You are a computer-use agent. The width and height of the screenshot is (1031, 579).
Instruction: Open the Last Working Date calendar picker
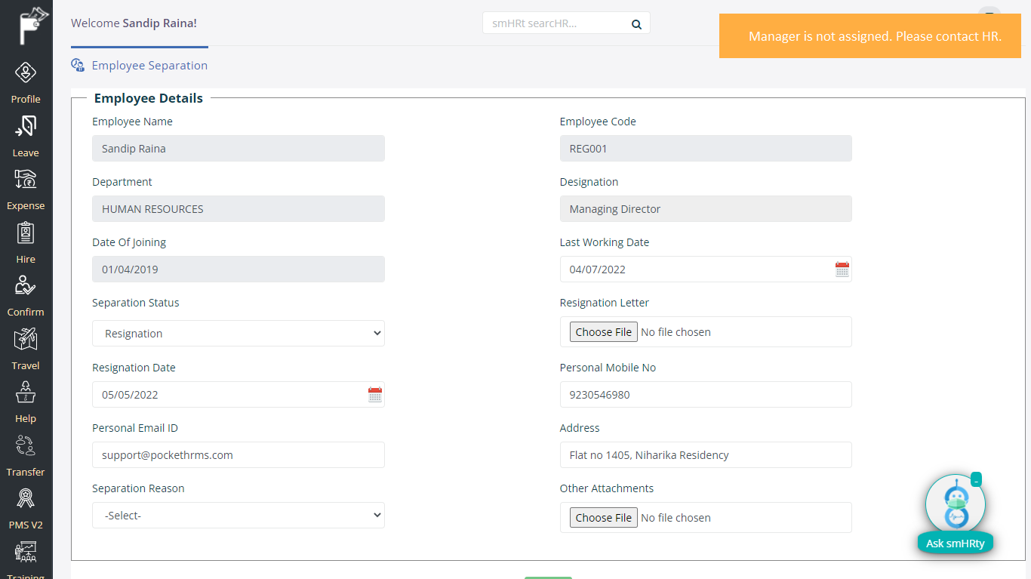[842, 269]
